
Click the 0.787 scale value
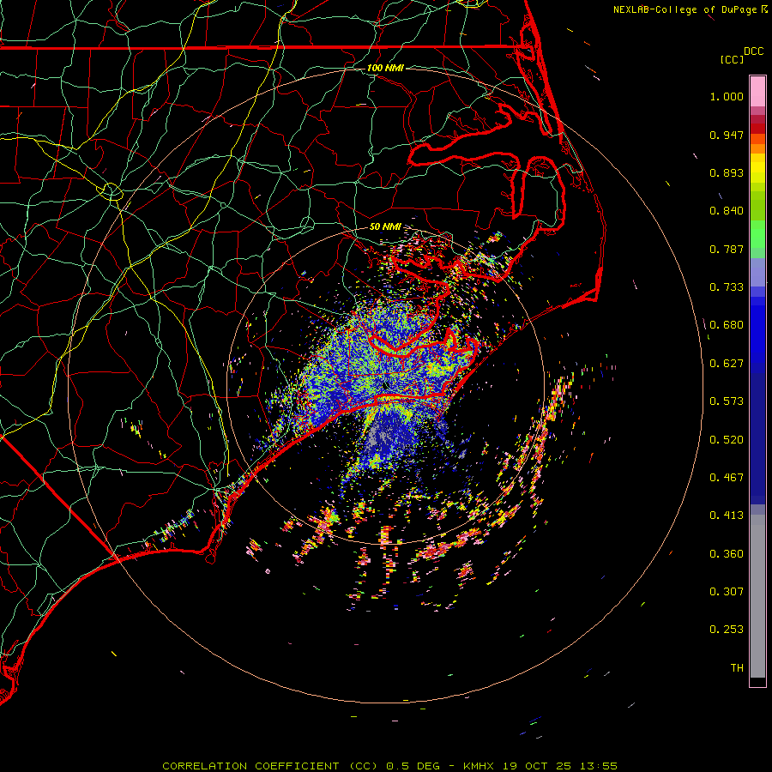[727, 249]
